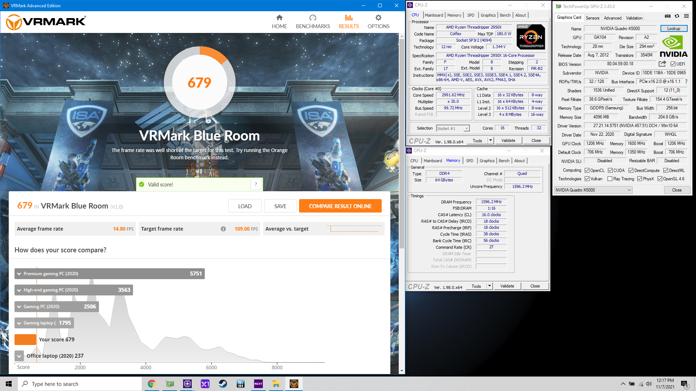This screenshot has height=391, width=696.
Task: Toggle the DirectML checkbox
Action: coord(666,171)
